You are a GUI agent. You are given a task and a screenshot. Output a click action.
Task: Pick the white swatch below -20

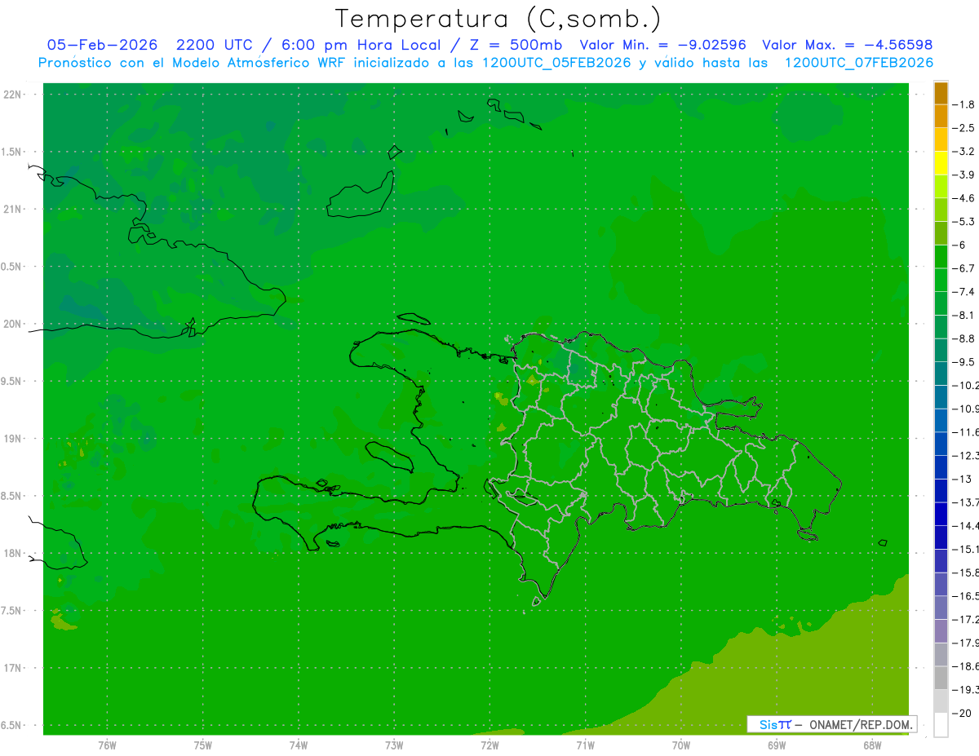pyautogui.click(x=941, y=724)
